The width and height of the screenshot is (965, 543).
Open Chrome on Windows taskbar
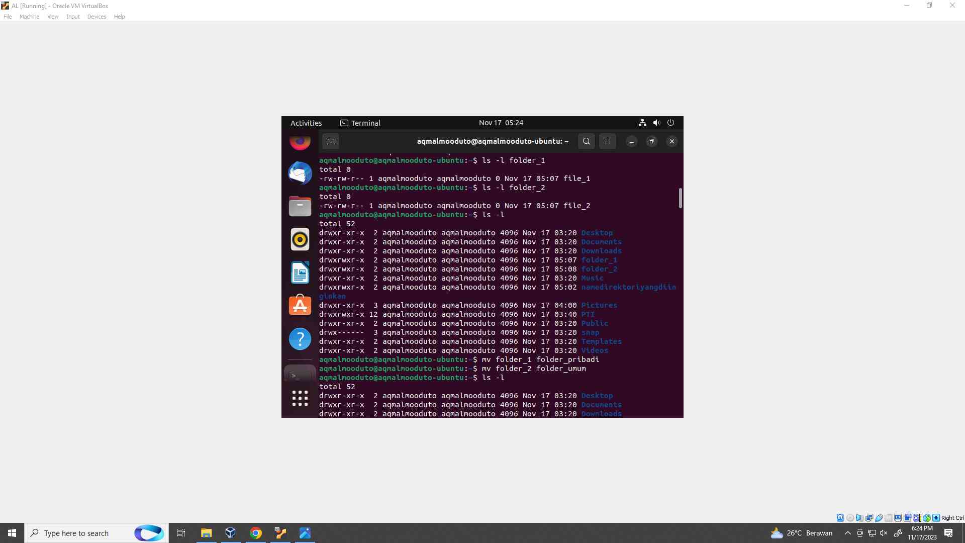point(256,533)
